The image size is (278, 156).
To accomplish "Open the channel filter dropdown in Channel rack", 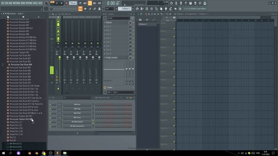I will [x=77, y=97].
